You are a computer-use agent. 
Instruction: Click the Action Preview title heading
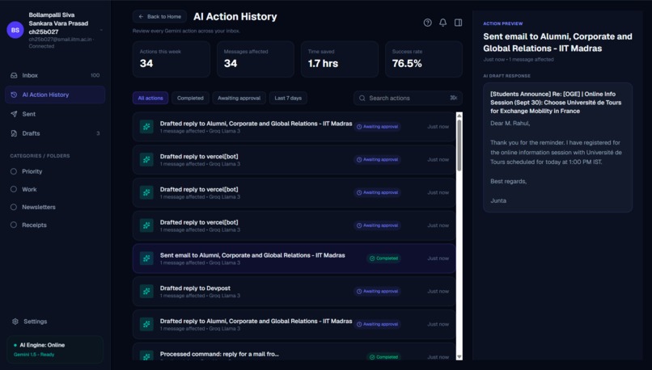(557, 42)
